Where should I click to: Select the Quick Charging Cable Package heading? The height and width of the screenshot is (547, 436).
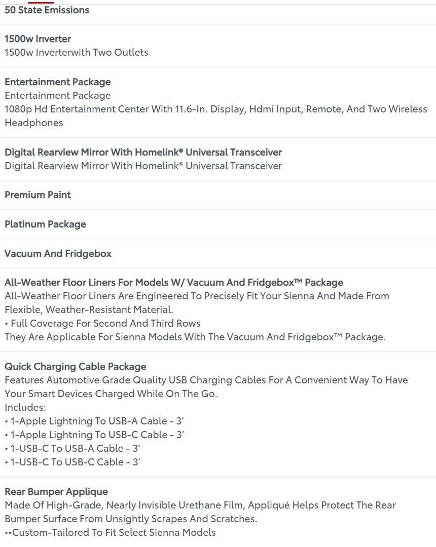tap(75, 367)
